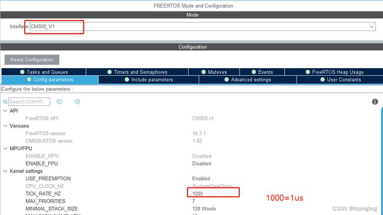
Task: Click the TICK_RATE_HZ value 1000
Action: pyautogui.click(x=197, y=194)
